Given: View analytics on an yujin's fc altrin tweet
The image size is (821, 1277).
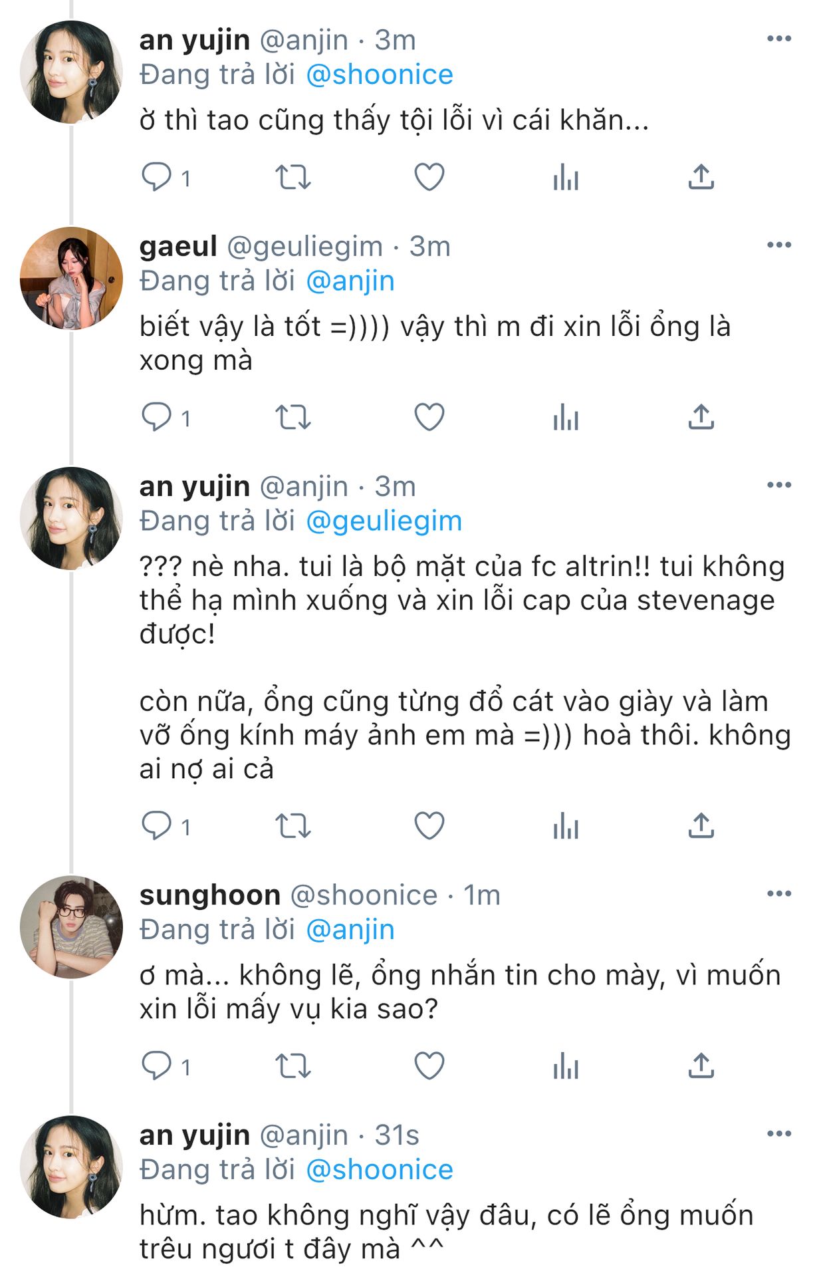Looking at the screenshot, I should (x=566, y=826).
